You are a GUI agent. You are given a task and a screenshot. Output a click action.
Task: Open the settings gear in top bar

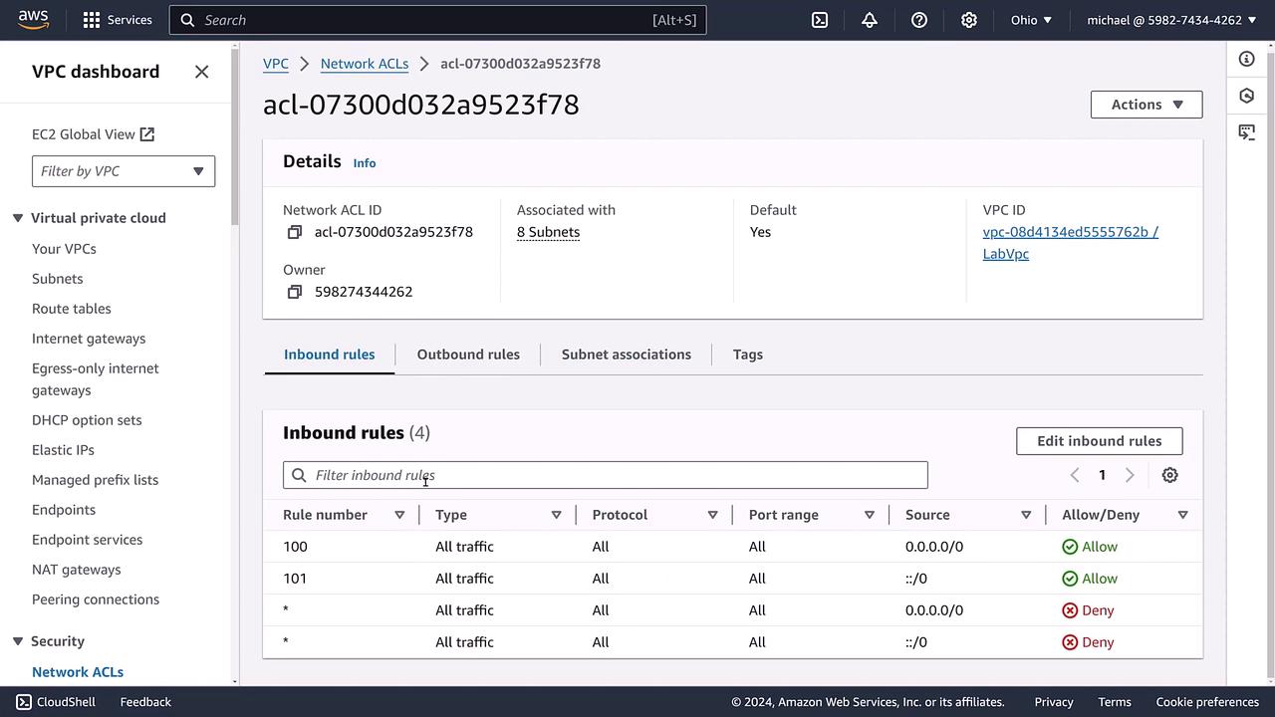pos(969,20)
